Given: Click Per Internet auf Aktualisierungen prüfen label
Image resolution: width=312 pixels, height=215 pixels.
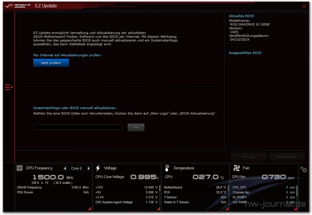Looking at the screenshot, I should 67,55.
